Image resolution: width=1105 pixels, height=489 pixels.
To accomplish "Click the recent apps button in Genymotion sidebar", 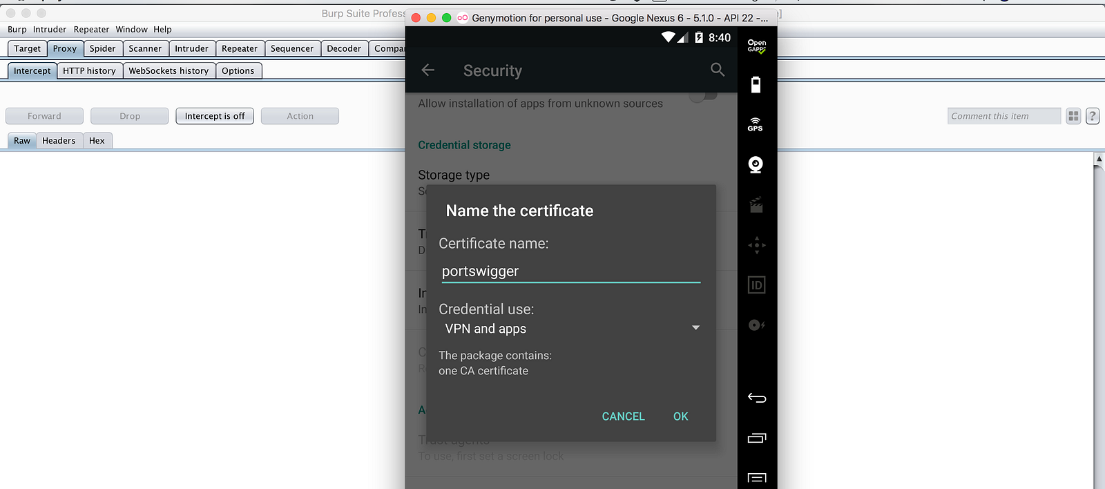I will pyautogui.click(x=757, y=438).
